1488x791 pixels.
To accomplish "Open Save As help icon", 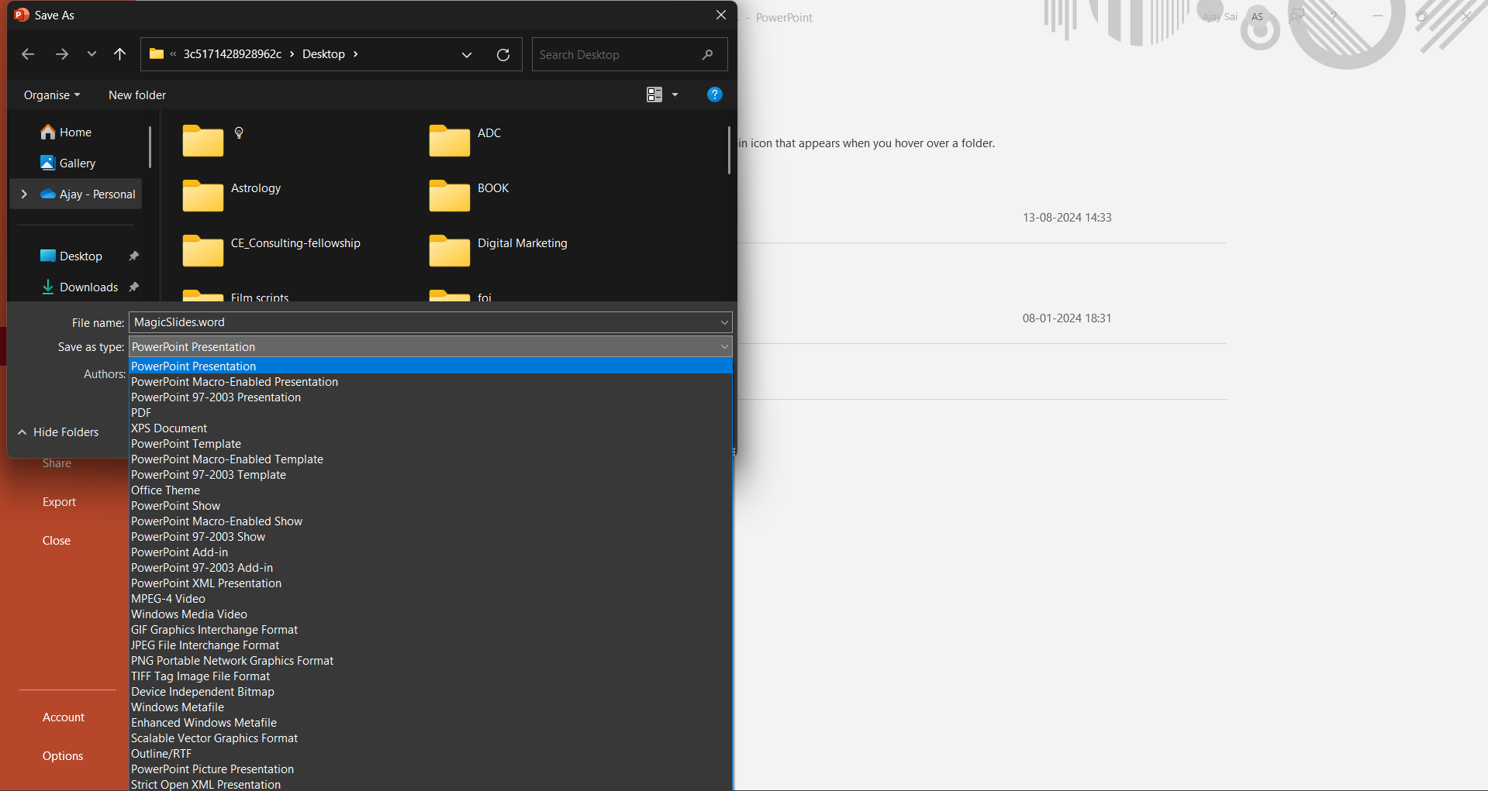I will [715, 95].
